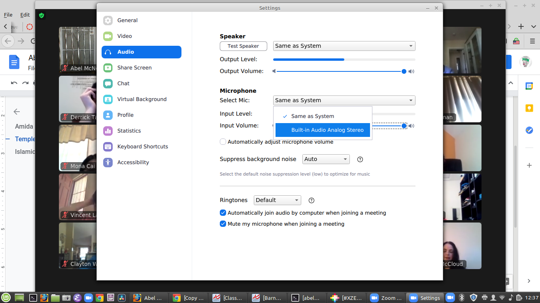Open the Edit menu in background window
This screenshot has width=540, height=303.
[25, 15]
